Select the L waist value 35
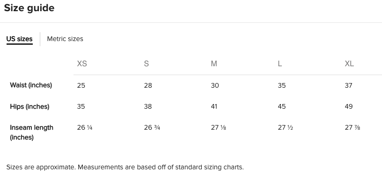The width and height of the screenshot is (382, 181). (282, 85)
